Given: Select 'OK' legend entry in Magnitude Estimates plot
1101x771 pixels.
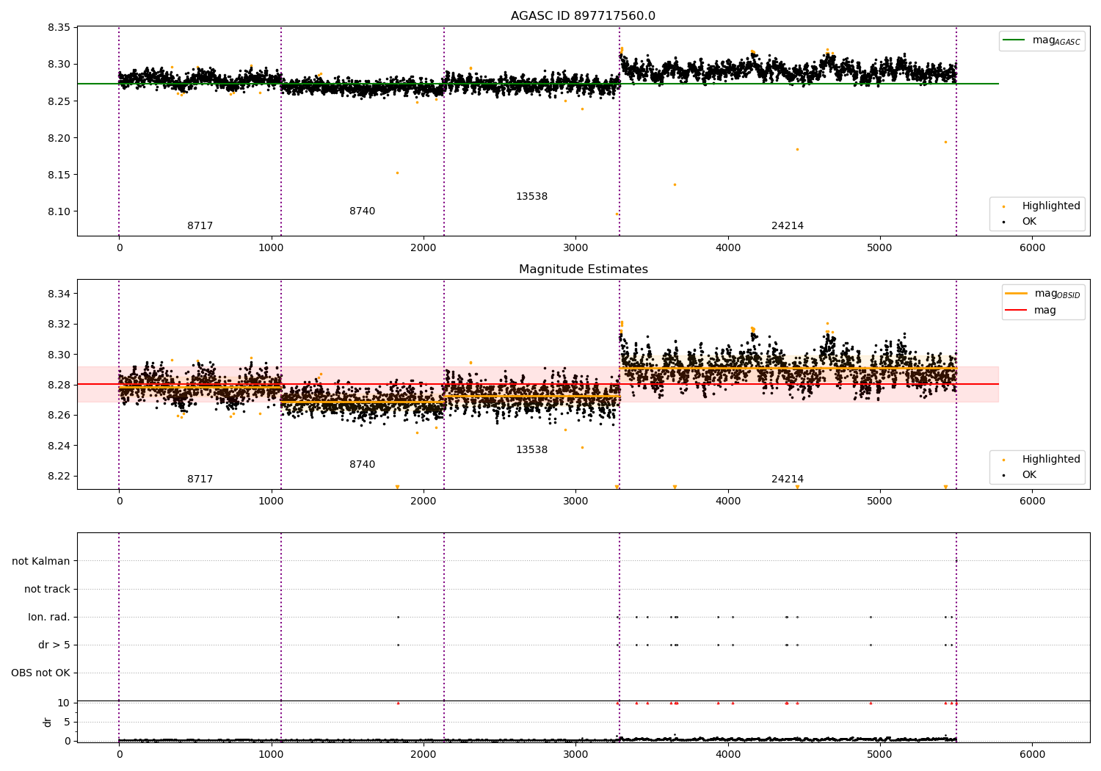Looking at the screenshot, I should tap(1029, 474).
